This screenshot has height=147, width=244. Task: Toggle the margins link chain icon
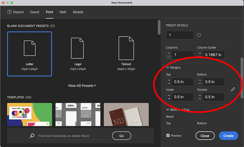coord(233,89)
